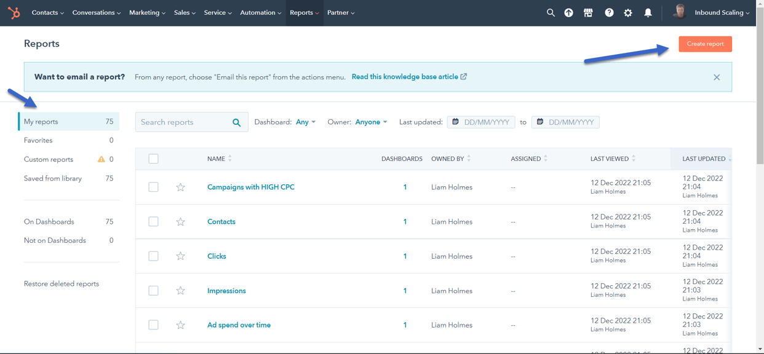Sort by the Assigned column arrows

546,159
